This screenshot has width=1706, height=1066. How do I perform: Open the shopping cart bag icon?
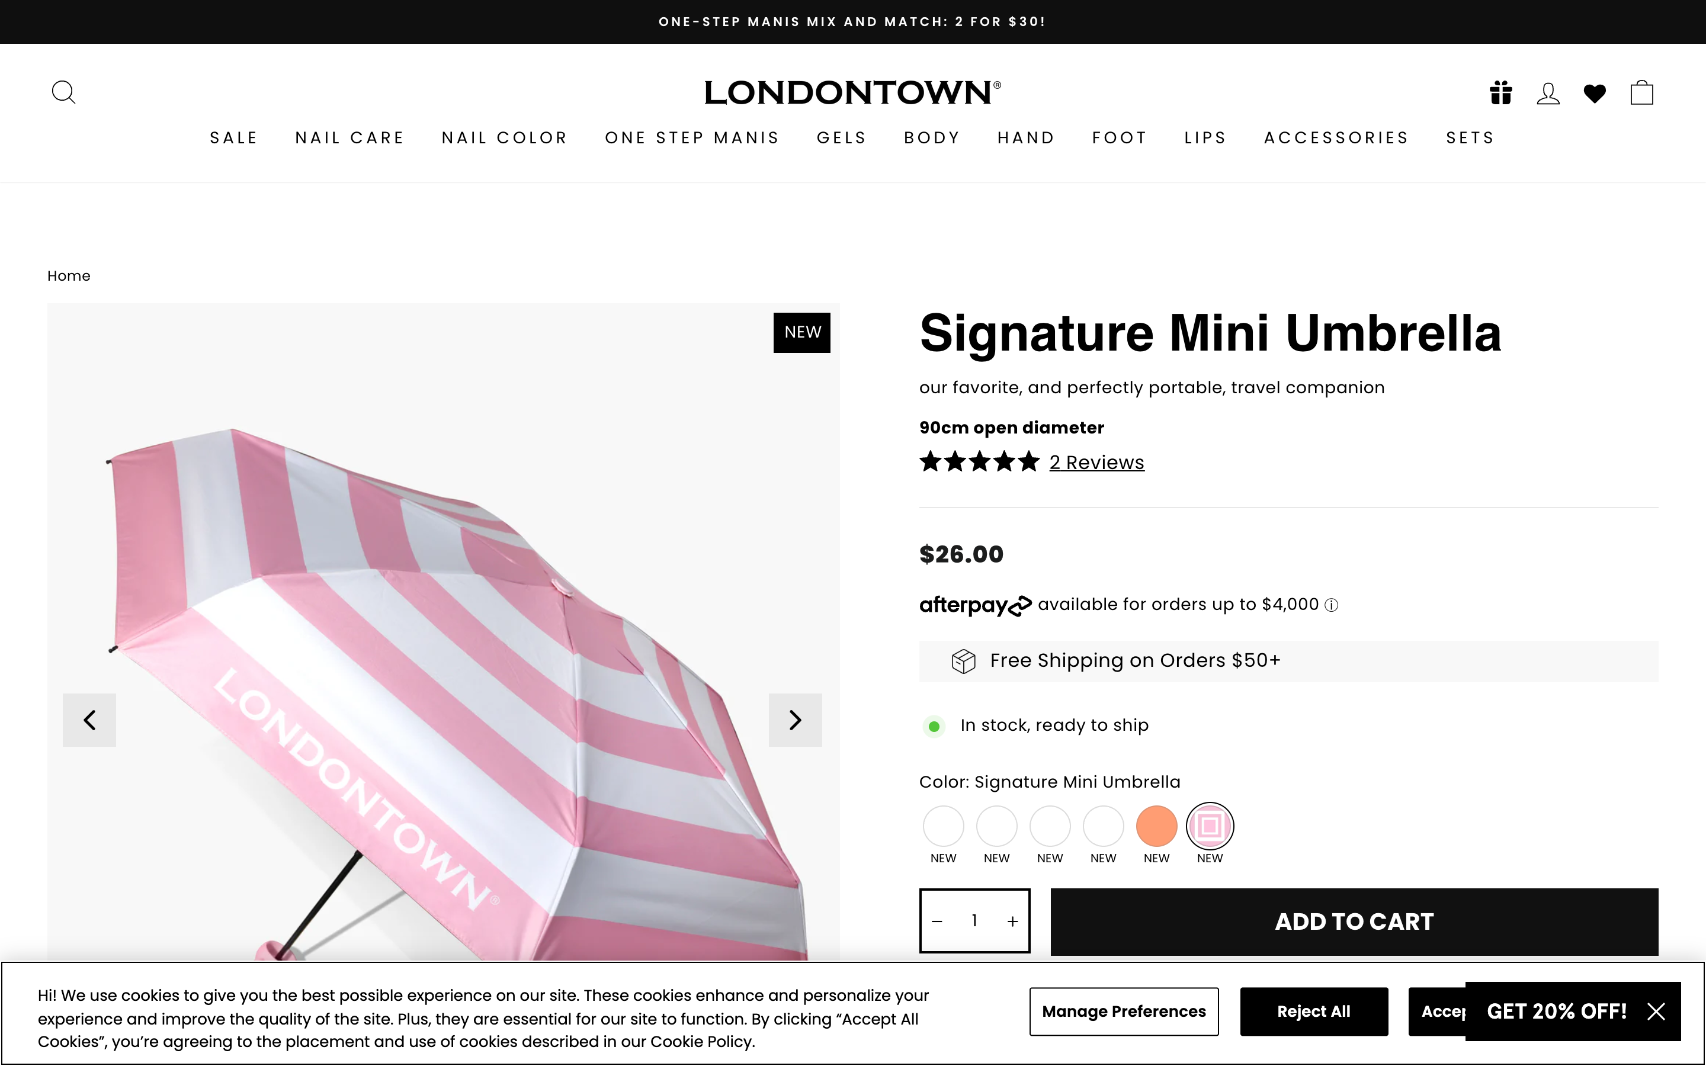1641,92
